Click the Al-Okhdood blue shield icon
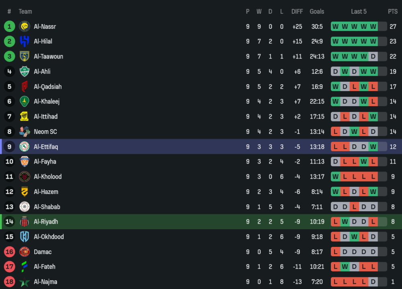Viewport: 402px width, 289px height. click(25, 236)
